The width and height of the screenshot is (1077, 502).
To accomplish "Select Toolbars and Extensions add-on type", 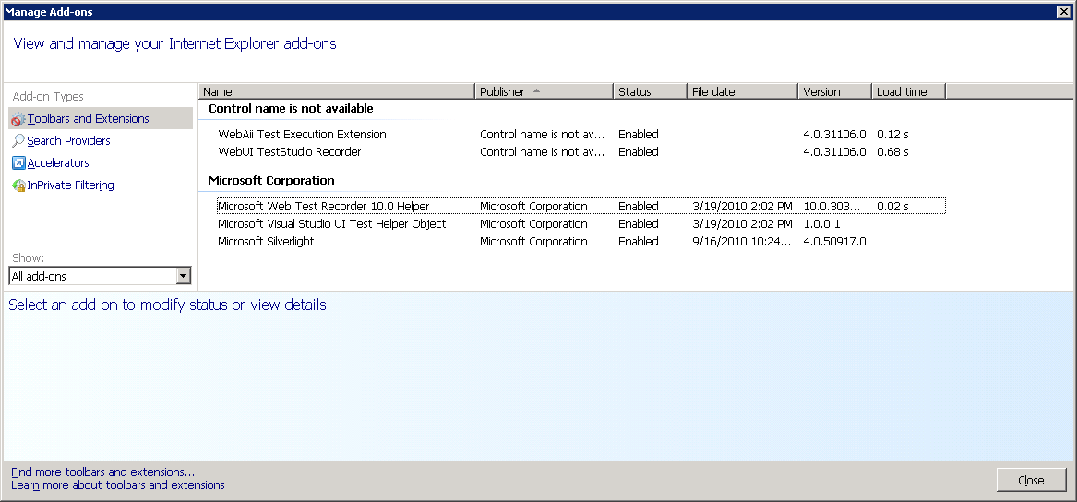I will pyautogui.click(x=101, y=119).
